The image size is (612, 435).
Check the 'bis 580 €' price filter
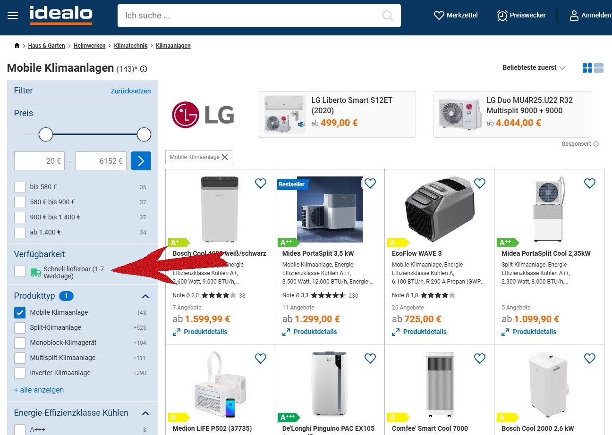20,187
